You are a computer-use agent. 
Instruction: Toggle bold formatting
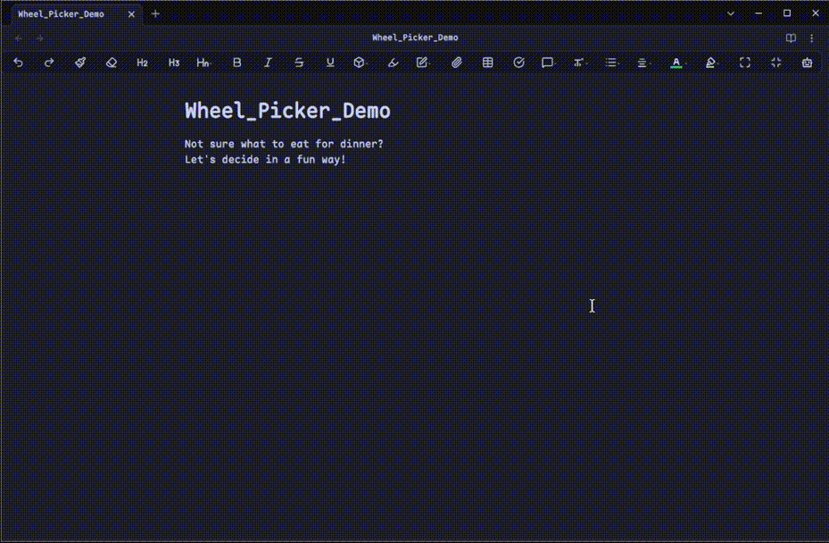[x=236, y=63]
